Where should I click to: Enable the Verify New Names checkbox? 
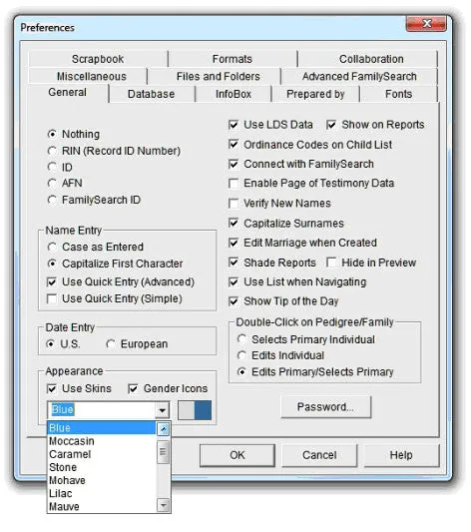234,204
